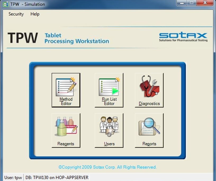Click the 'Tablet Processing Workstation' heading
The image size is (216, 181).
pyautogui.click(x=77, y=38)
